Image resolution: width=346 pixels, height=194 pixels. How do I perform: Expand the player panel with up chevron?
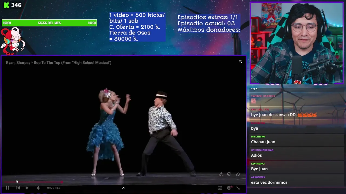tap(124, 188)
